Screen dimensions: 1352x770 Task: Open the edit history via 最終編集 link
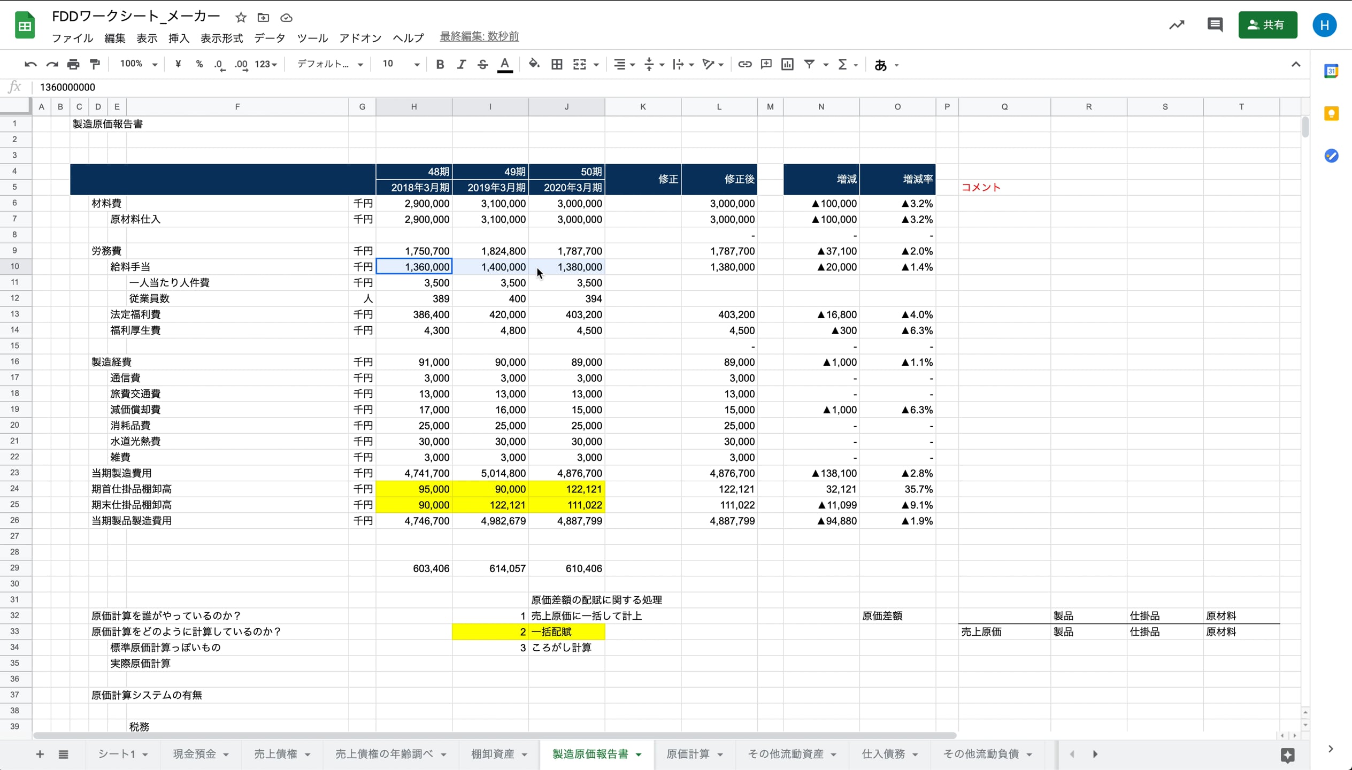(x=479, y=36)
